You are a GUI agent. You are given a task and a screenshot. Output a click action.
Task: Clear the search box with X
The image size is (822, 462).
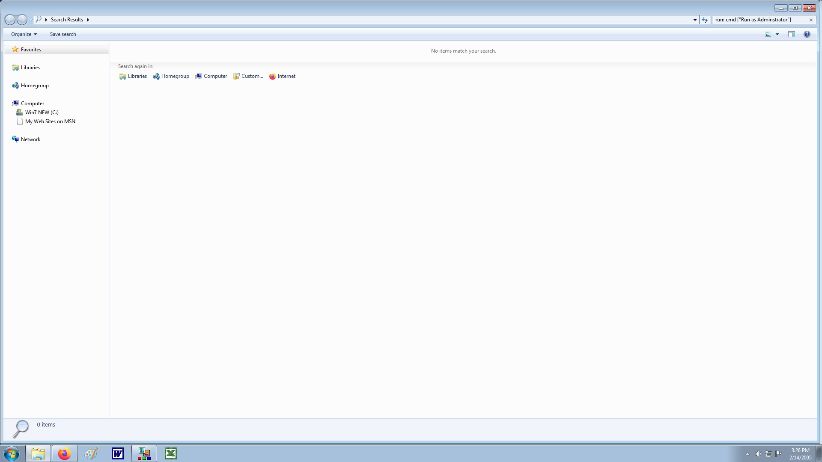point(811,20)
